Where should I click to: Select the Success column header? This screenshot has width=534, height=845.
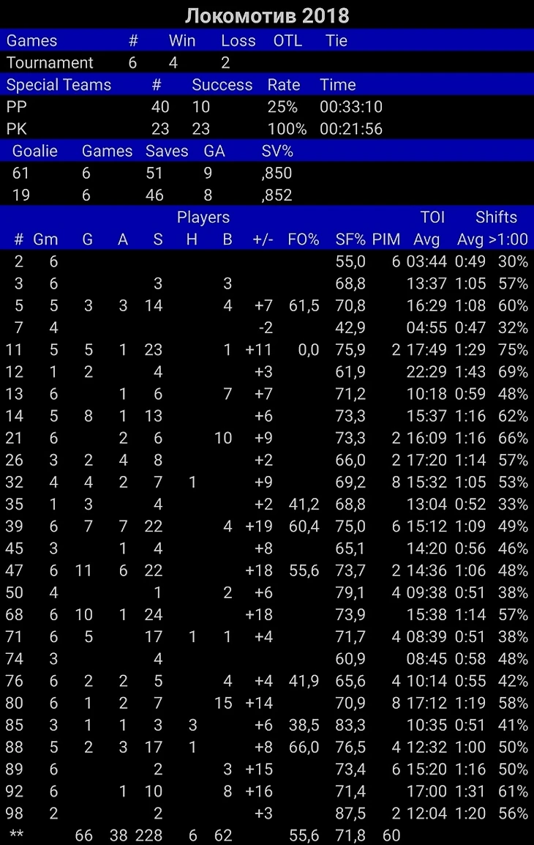222,85
